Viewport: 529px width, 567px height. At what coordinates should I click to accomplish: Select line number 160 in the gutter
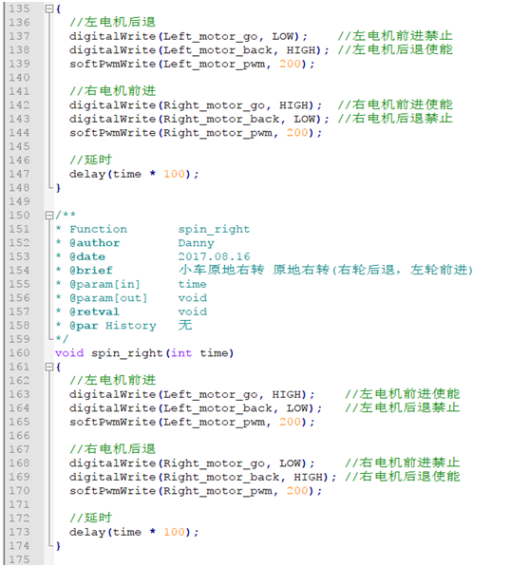click(x=20, y=353)
